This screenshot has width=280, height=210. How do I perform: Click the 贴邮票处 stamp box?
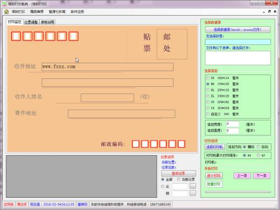(x=172, y=44)
